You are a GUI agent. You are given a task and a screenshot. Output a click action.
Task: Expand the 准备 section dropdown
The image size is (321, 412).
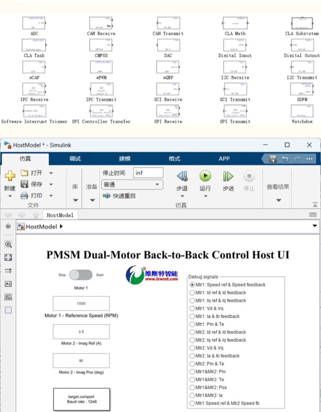[92, 200]
